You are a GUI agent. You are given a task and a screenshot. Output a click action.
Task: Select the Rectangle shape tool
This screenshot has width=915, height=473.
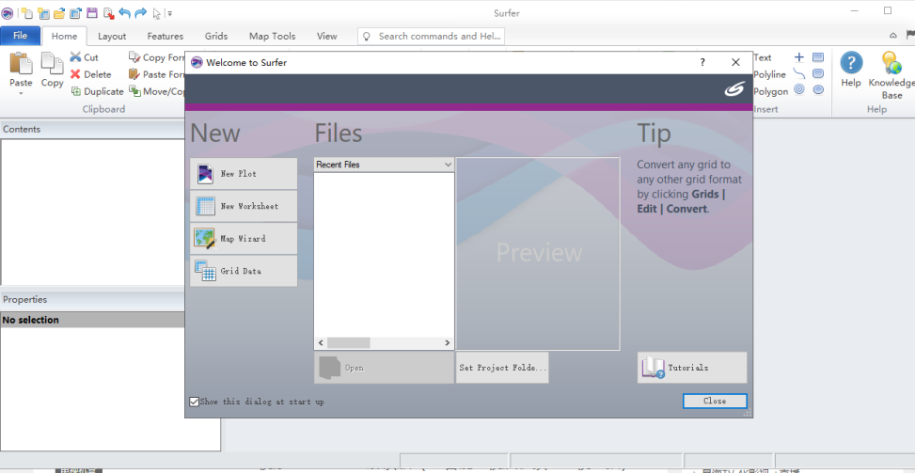tap(818, 57)
